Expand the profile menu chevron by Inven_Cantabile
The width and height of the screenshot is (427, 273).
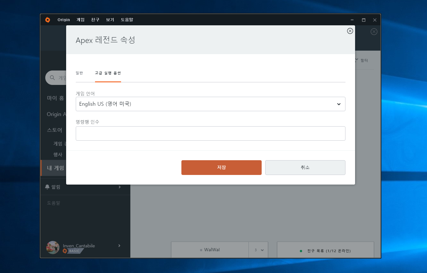(x=119, y=245)
